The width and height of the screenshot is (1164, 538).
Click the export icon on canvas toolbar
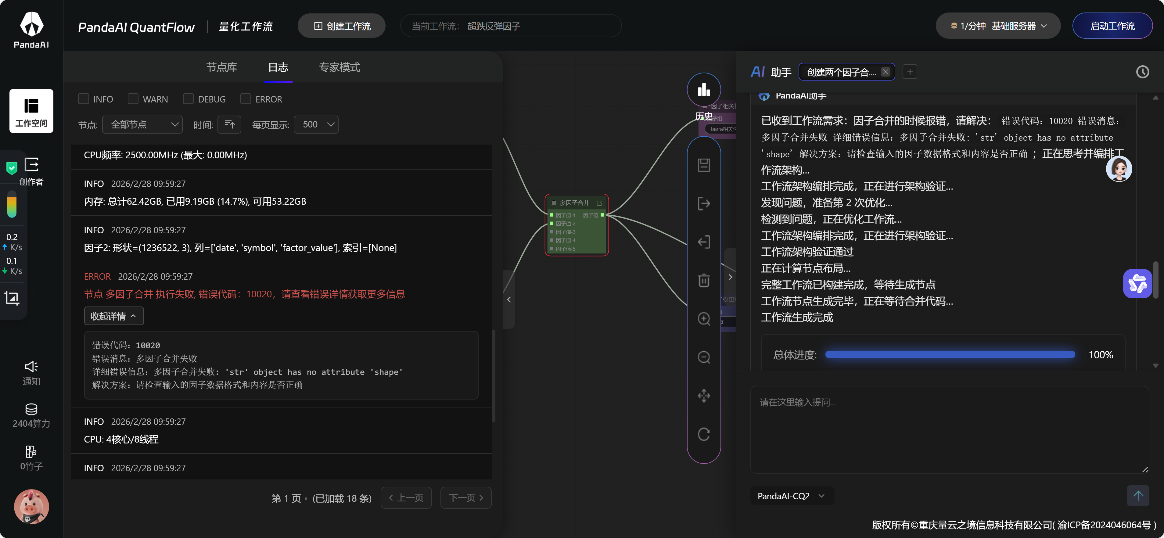click(x=703, y=203)
